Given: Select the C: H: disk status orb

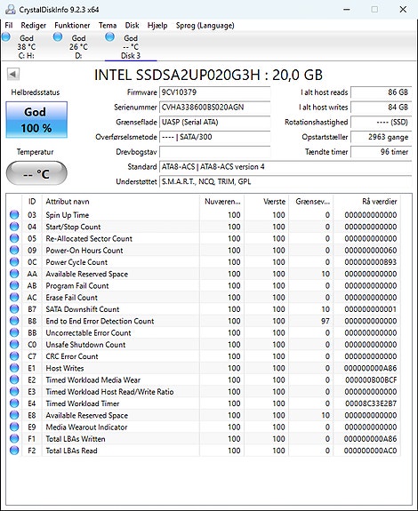Looking at the screenshot, I should 6,36.
